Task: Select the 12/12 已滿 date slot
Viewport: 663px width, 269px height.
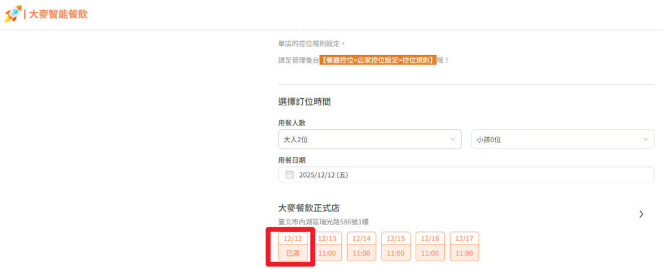Action: tap(293, 246)
